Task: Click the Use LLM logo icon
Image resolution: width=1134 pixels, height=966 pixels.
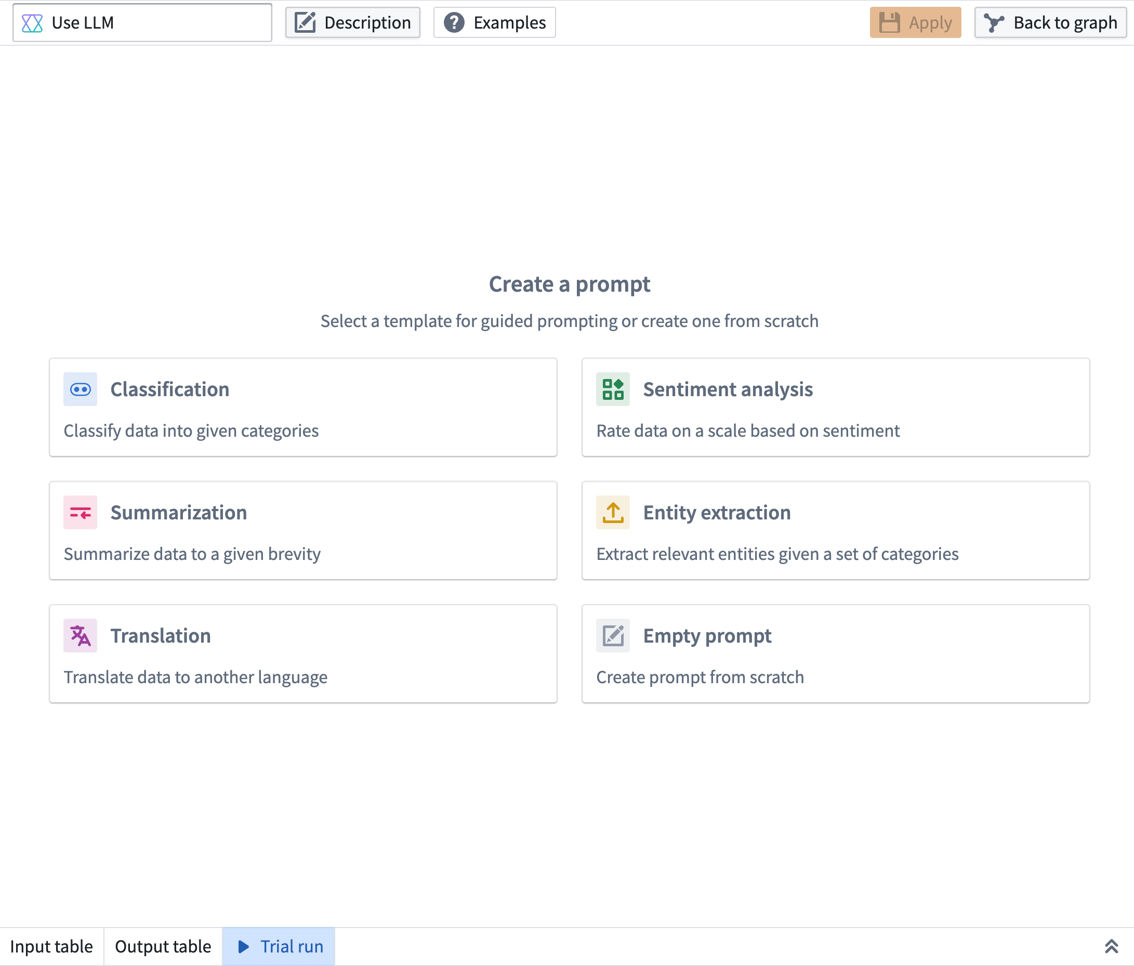Action: [32, 21]
